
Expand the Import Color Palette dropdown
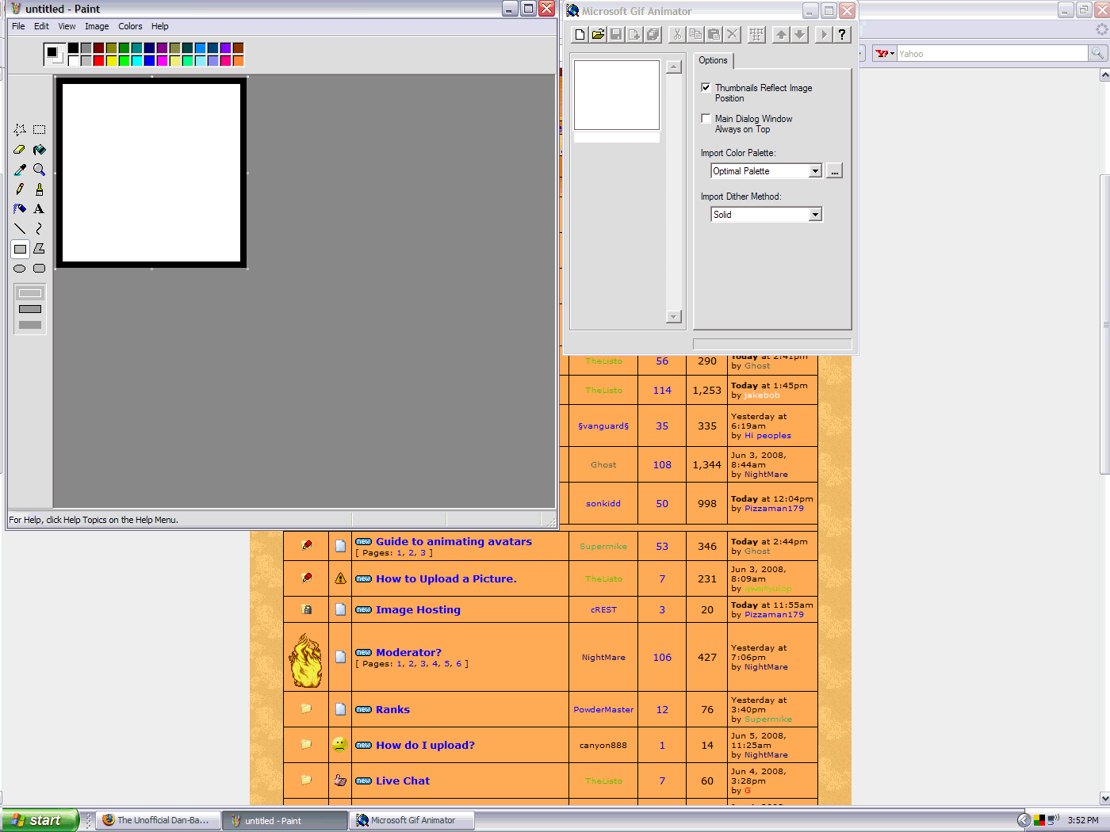tap(815, 171)
